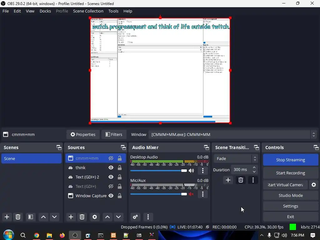
Task: Hide the think text source
Action: coord(111,167)
